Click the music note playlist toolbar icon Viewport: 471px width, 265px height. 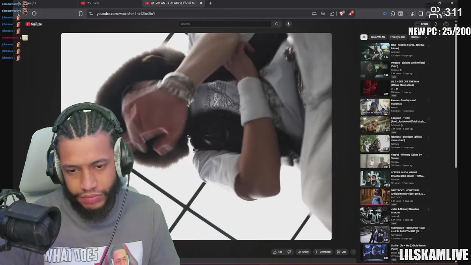click(x=413, y=14)
